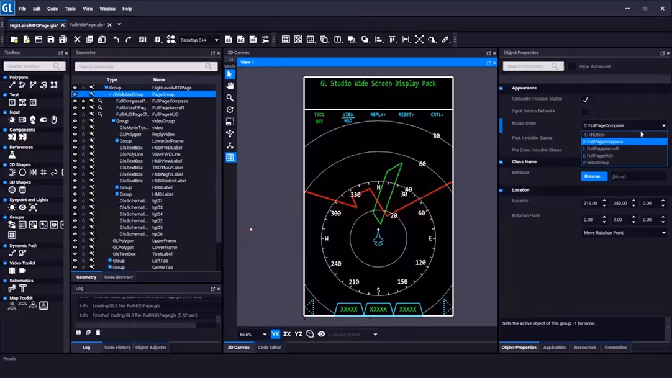672x378 pixels.
Task: Click the Redo arrow in the toolbar
Action: [128, 40]
